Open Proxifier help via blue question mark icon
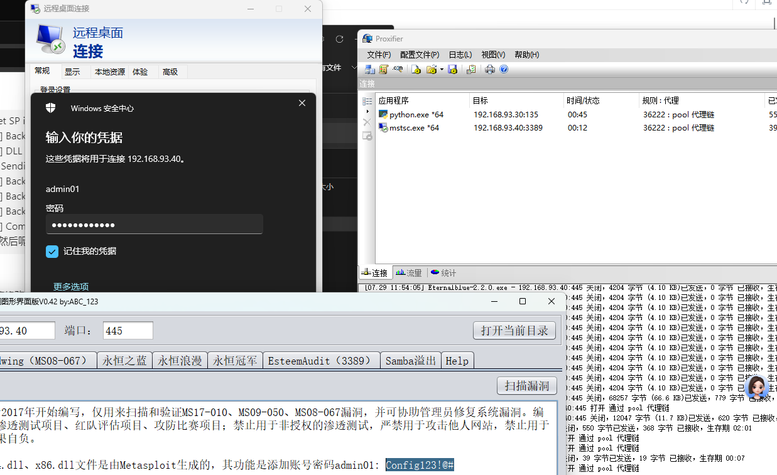The image size is (777, 475). (x=504, y=69)
